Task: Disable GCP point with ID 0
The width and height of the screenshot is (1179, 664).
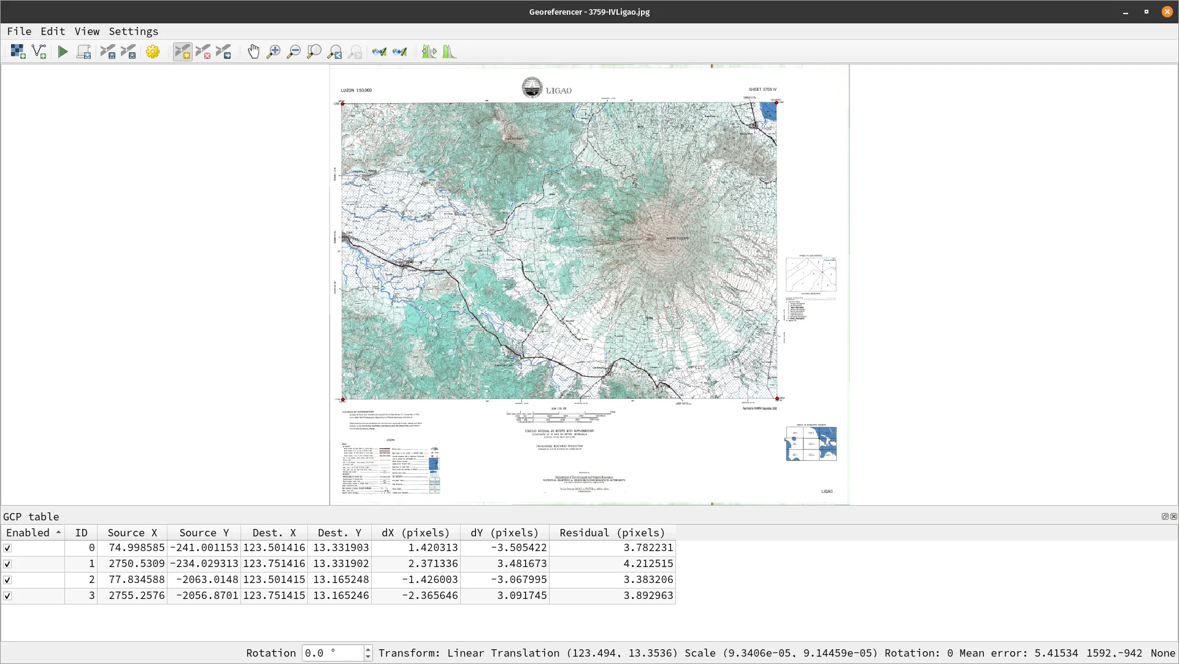Action: pos(7,548)
